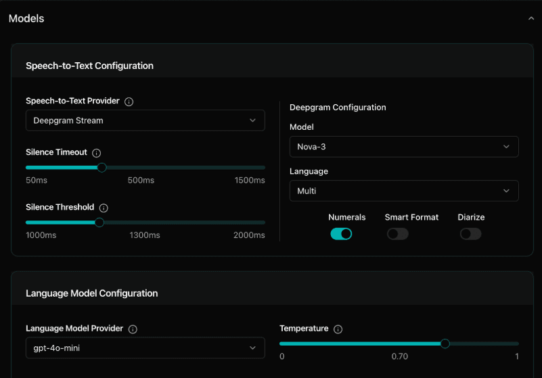This screenshot has width=542, height=378.
Task: Click info icon next to Silence Threshold
Action: point(104,208)
